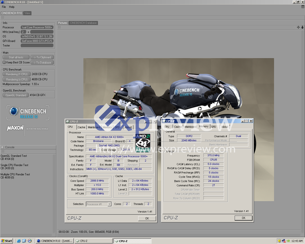Click the picture panel down arrow icon

click(302, 27)
